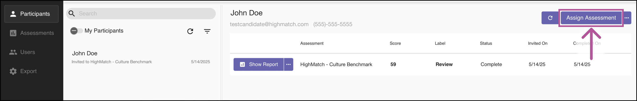Refresh John Doe's participant details
This screenshot has width=637, height=101.
click(550, 18)
